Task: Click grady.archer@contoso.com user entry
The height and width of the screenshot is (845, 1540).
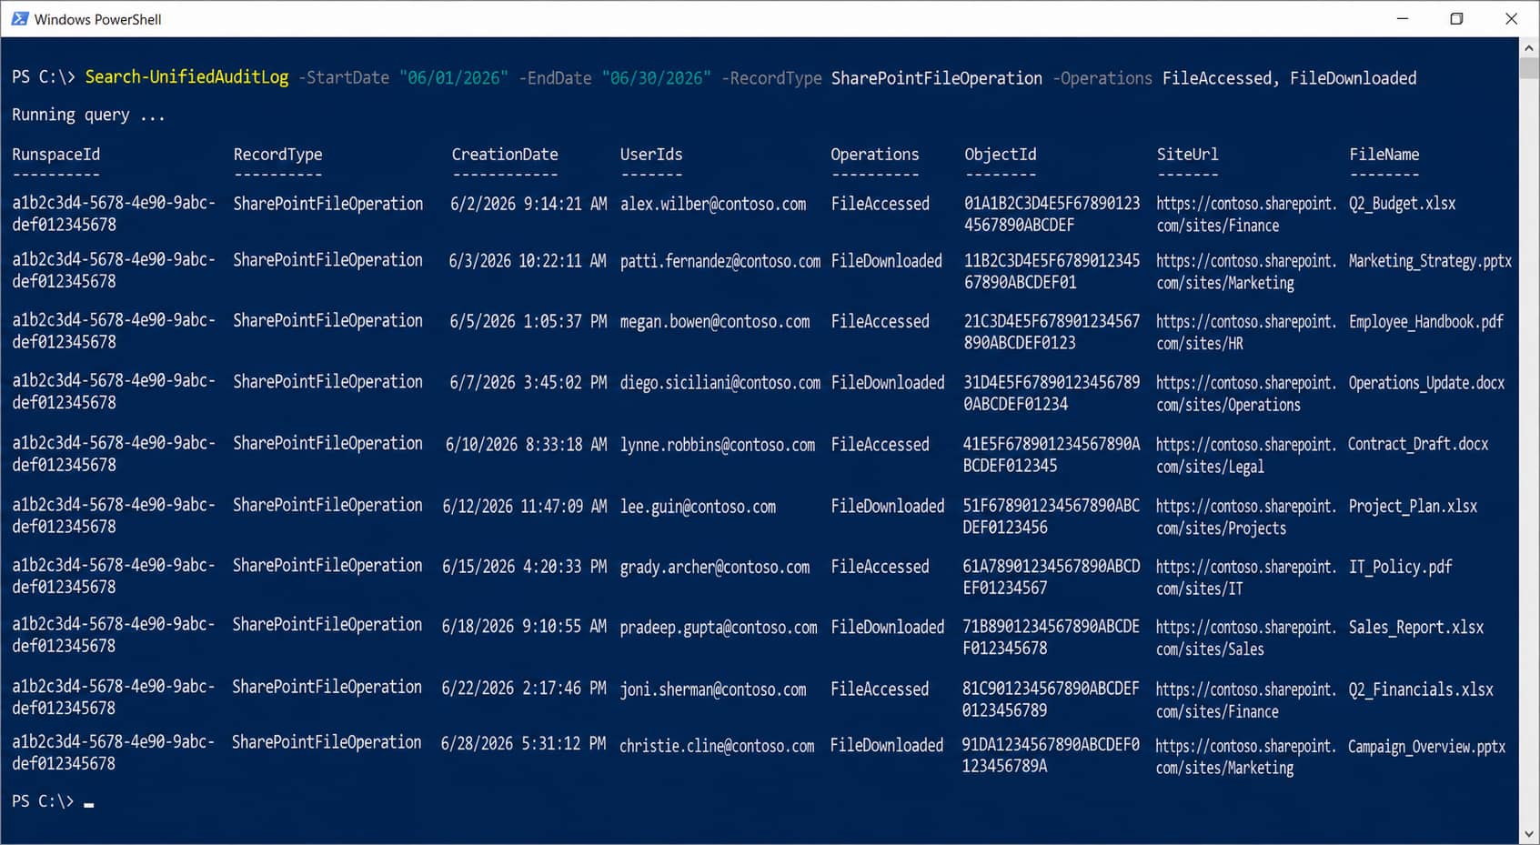Action: coord(715,568)
